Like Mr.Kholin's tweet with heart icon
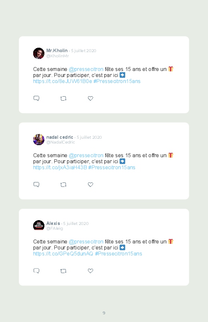 click(x=90, y=98)
